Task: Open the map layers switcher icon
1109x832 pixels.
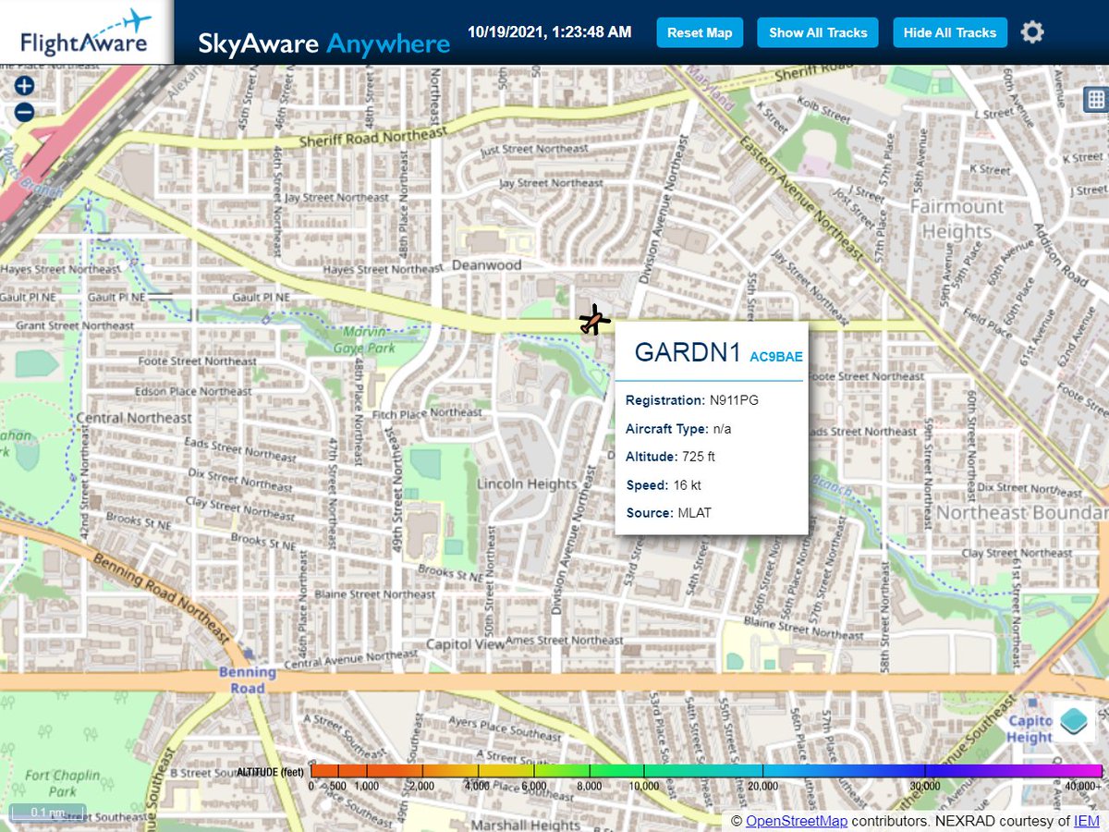Action: pyautogui.click(x=1073, y=720)
